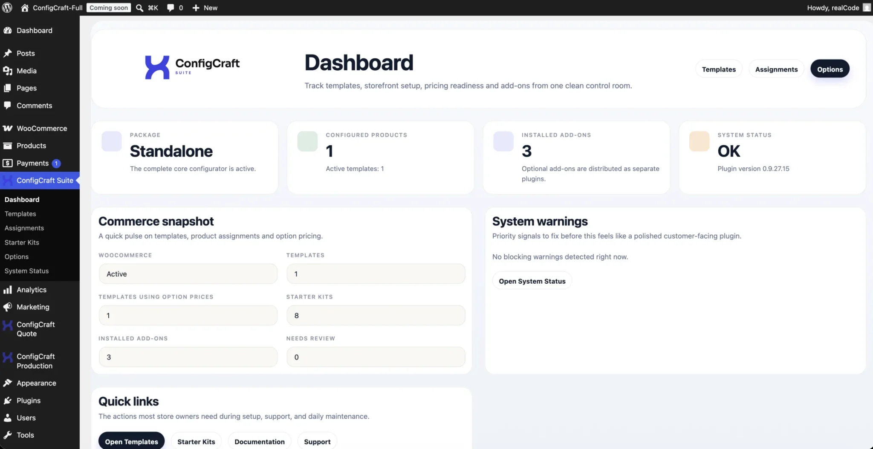Open the Users person icon

click(x=8, y=418)
